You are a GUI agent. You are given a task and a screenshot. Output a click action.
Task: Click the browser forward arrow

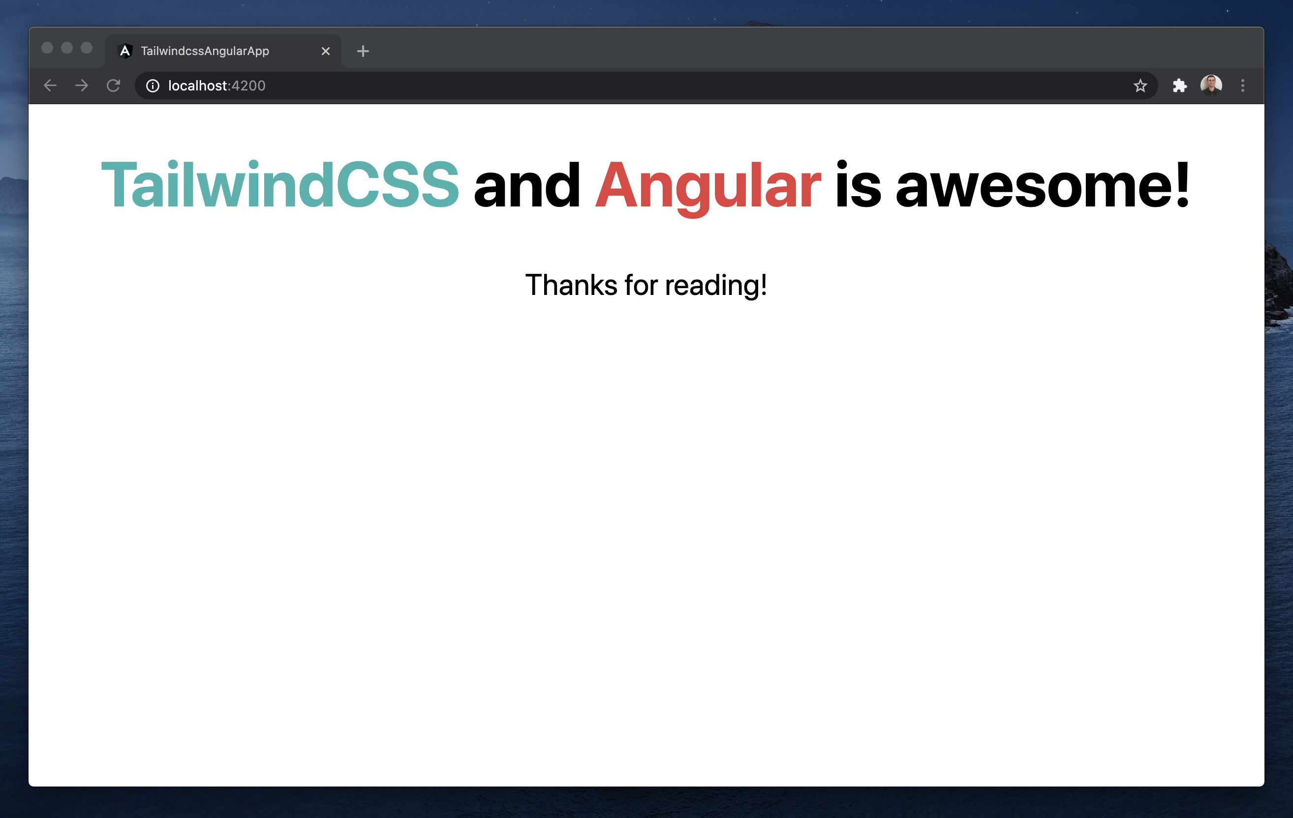(x=82, y=85)
